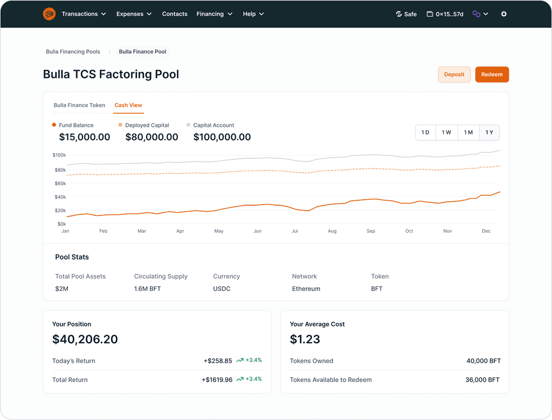552x420 pixels.
Task: Select the 1W time range
Action: (x=446, y=133)
